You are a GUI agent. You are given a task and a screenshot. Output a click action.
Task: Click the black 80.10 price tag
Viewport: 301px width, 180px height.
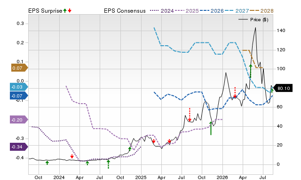click(x=283, y=88)
